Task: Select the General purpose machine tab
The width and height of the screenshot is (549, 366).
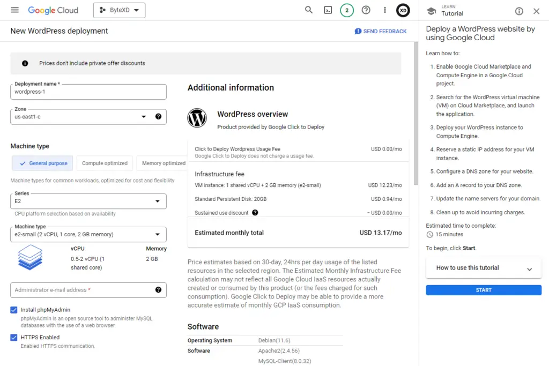Action: click(x=42, y=163)
